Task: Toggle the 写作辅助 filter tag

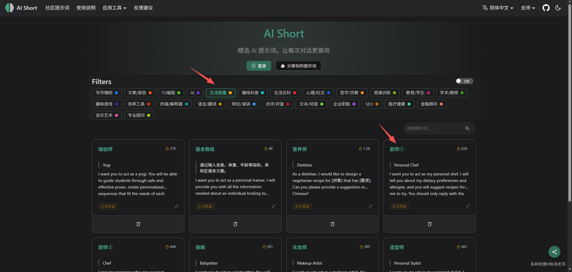Action: [107, 93]
